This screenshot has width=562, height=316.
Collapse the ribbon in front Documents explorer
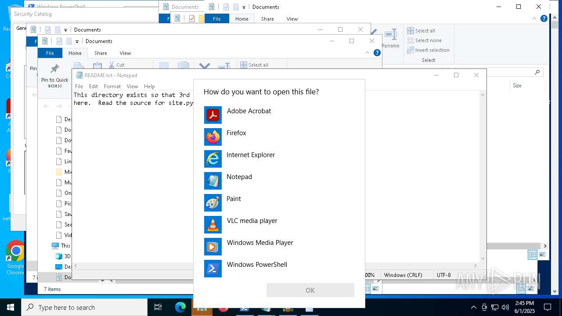367,53
